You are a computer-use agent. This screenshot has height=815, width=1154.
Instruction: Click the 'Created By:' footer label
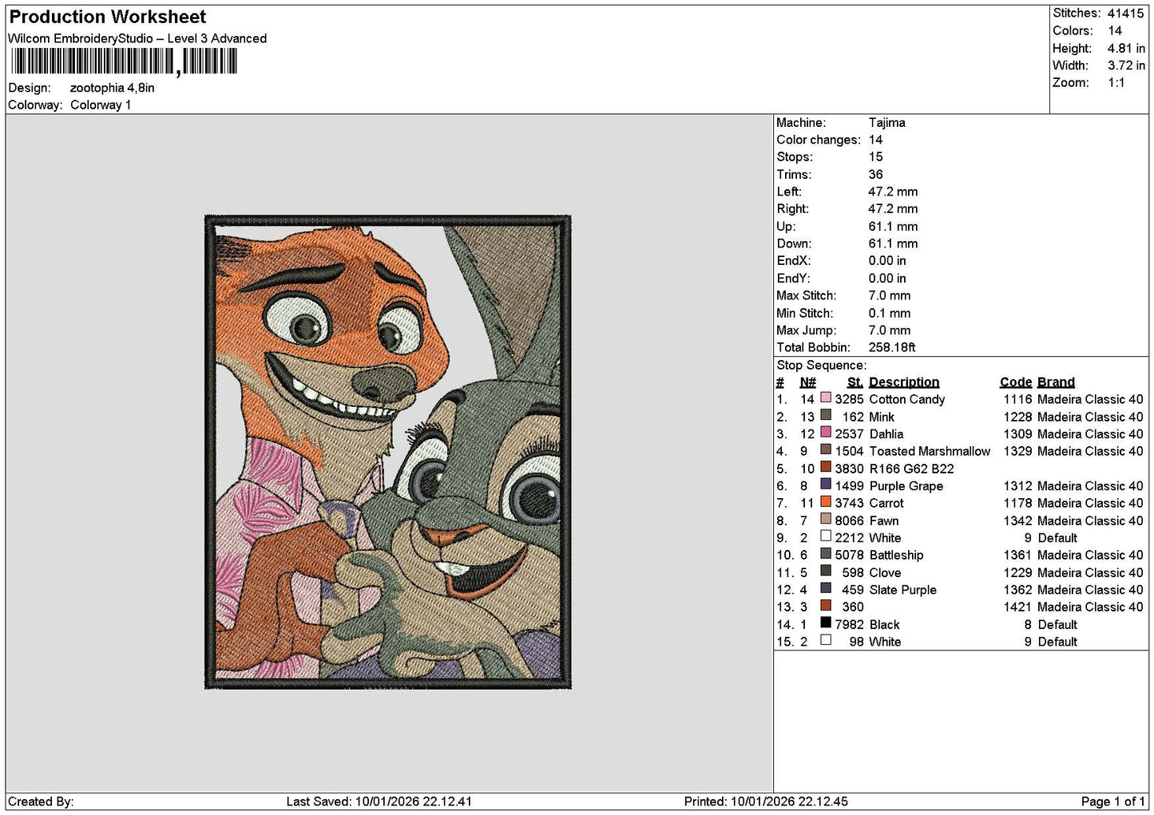point(41,801)
